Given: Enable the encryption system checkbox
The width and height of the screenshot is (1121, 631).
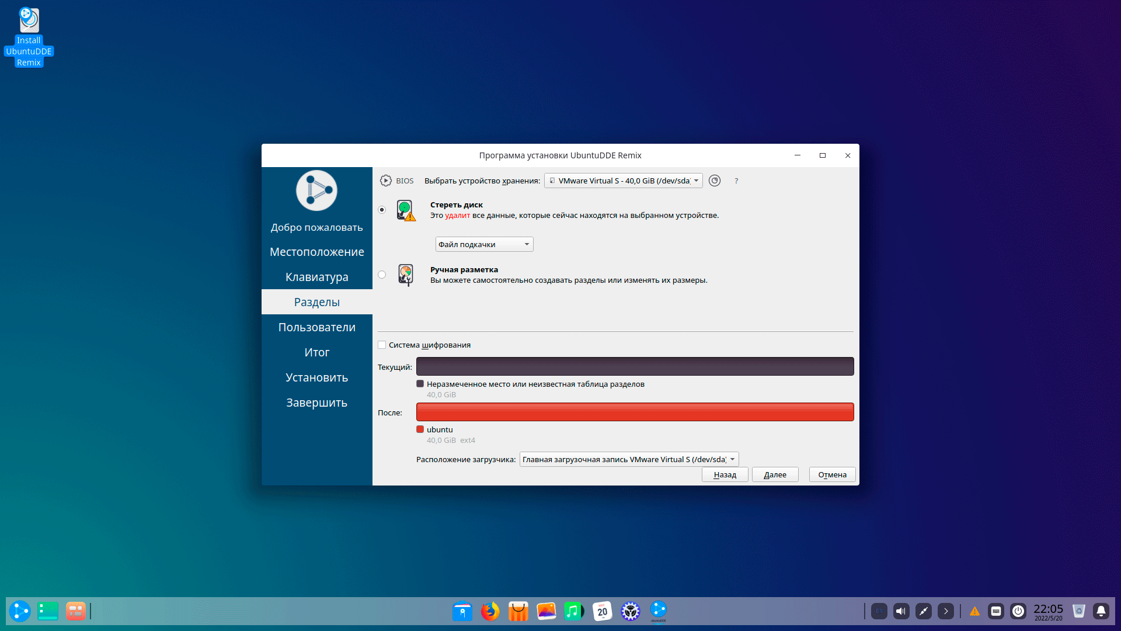Looking at the screenshot, I should click(x=382, y=345).
